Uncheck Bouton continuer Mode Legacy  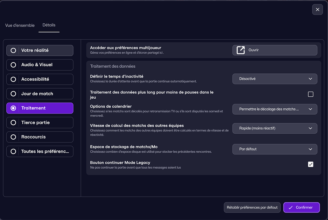click(x=310, y=164)
